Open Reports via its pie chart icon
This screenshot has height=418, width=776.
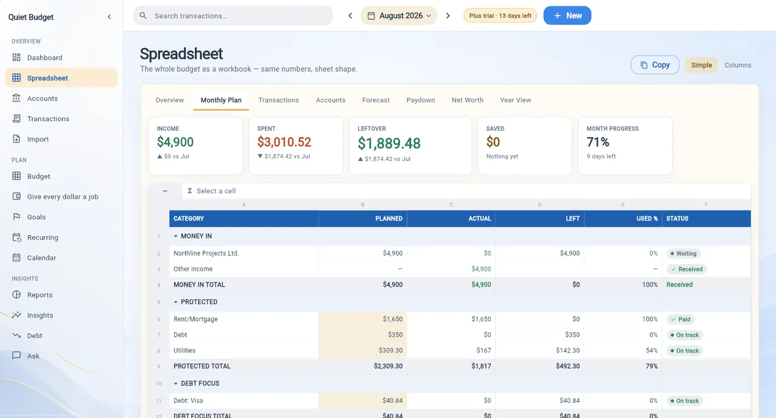tap(16, 295)
